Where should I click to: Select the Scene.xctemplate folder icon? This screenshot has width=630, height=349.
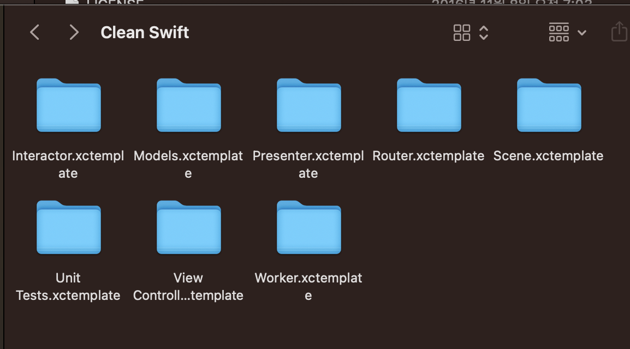[x=549, y=105]
